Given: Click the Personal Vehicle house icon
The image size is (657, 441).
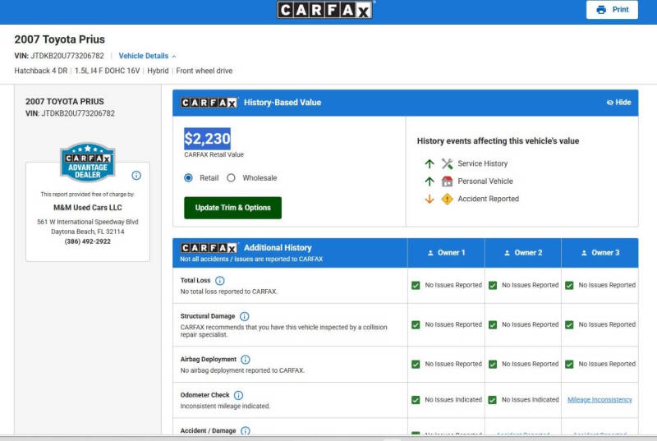Looking at the screenshot, I should 447,181.
